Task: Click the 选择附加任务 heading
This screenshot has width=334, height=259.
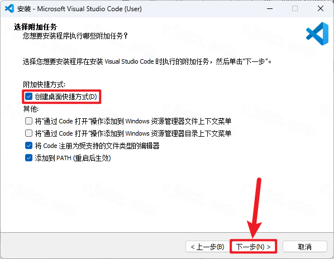Action: coord(35,27)
